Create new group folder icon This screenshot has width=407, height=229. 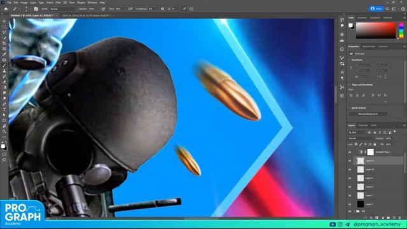pyautogui.click(x=389, y=218)
